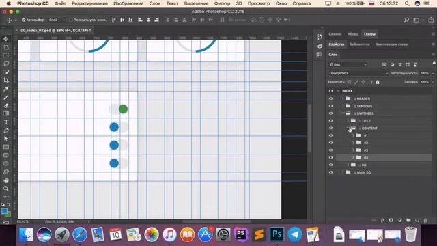Select the Pen tool
Viewport: 437px width, 246px height.
[6, 131]
